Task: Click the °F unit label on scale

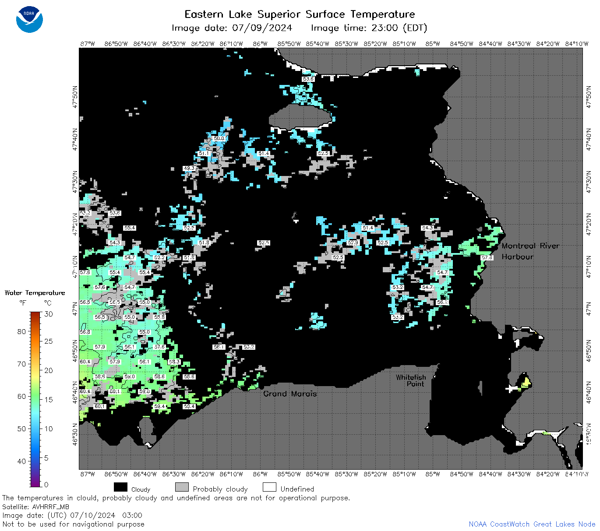Action: (23, 303)
